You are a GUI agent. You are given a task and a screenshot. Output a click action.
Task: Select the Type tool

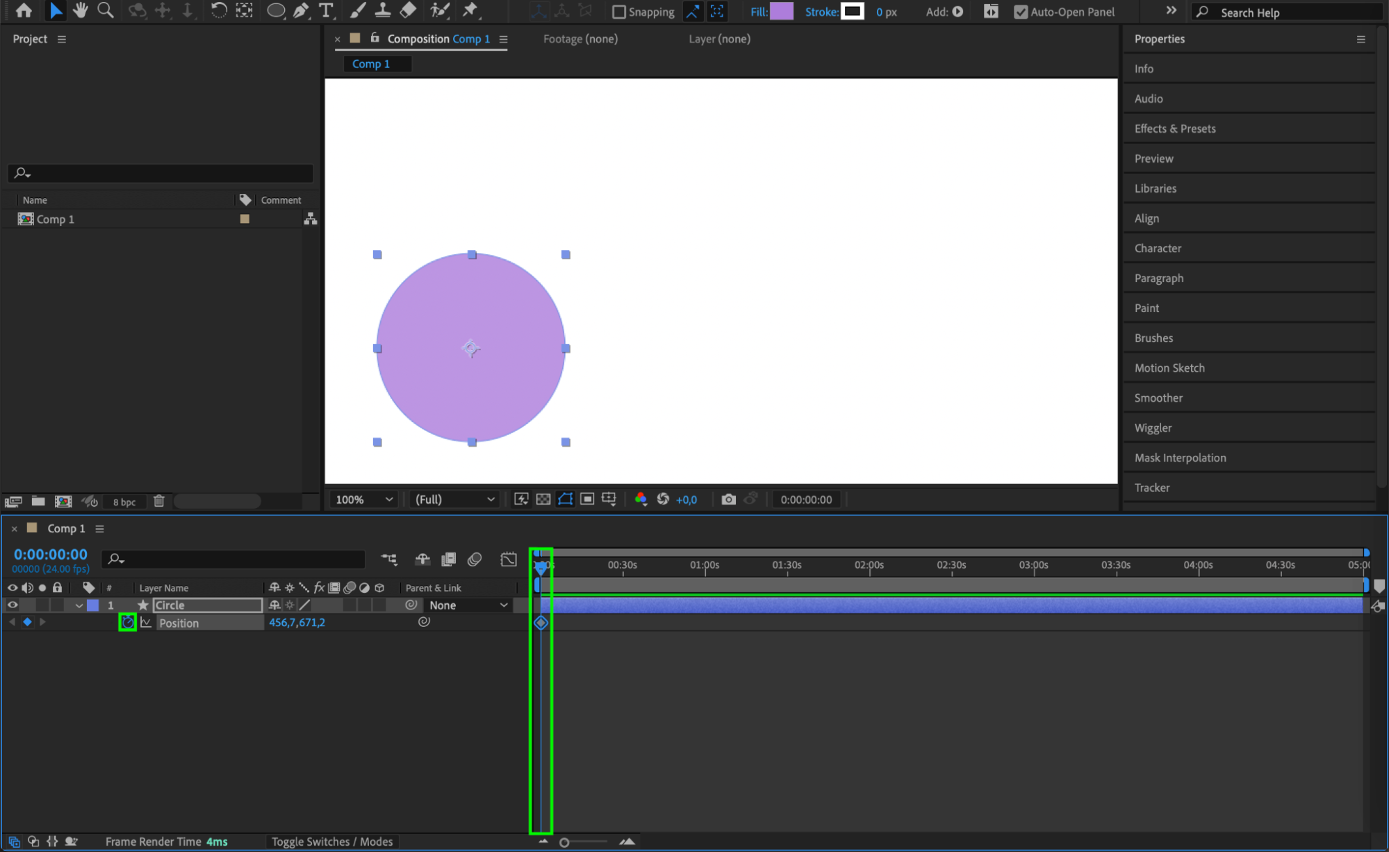(x=325, y=10)
